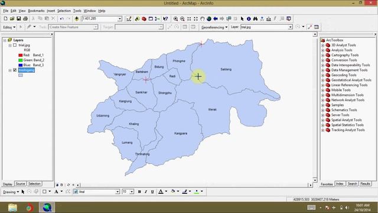Go back to previous extent

[216, 18]
